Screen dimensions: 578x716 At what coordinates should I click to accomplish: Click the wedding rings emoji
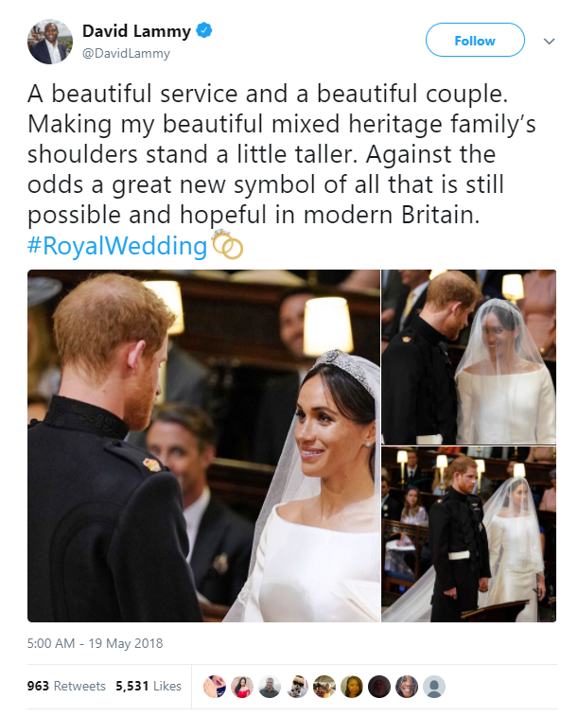[x=227, y=245]
